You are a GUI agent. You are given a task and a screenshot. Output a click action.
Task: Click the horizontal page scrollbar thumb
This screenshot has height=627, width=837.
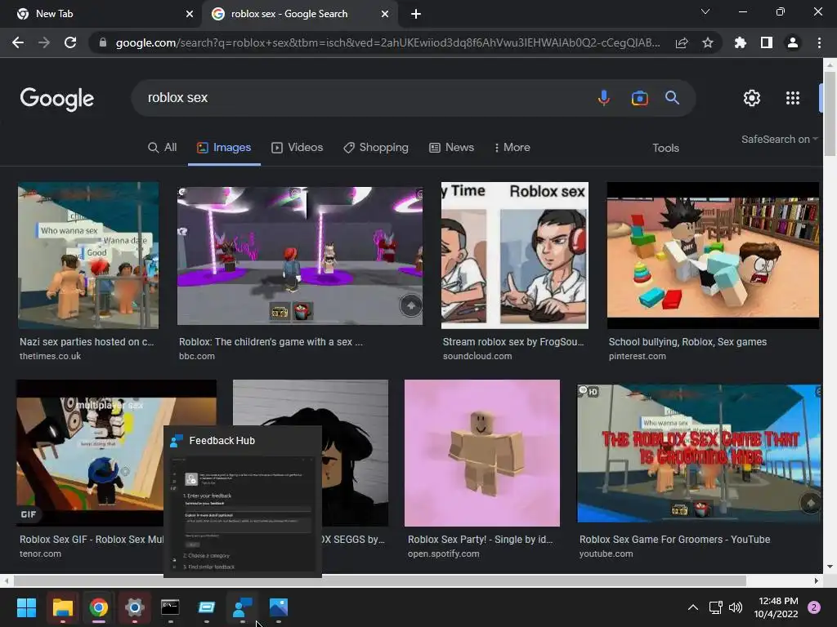click(x=380, y=580)
